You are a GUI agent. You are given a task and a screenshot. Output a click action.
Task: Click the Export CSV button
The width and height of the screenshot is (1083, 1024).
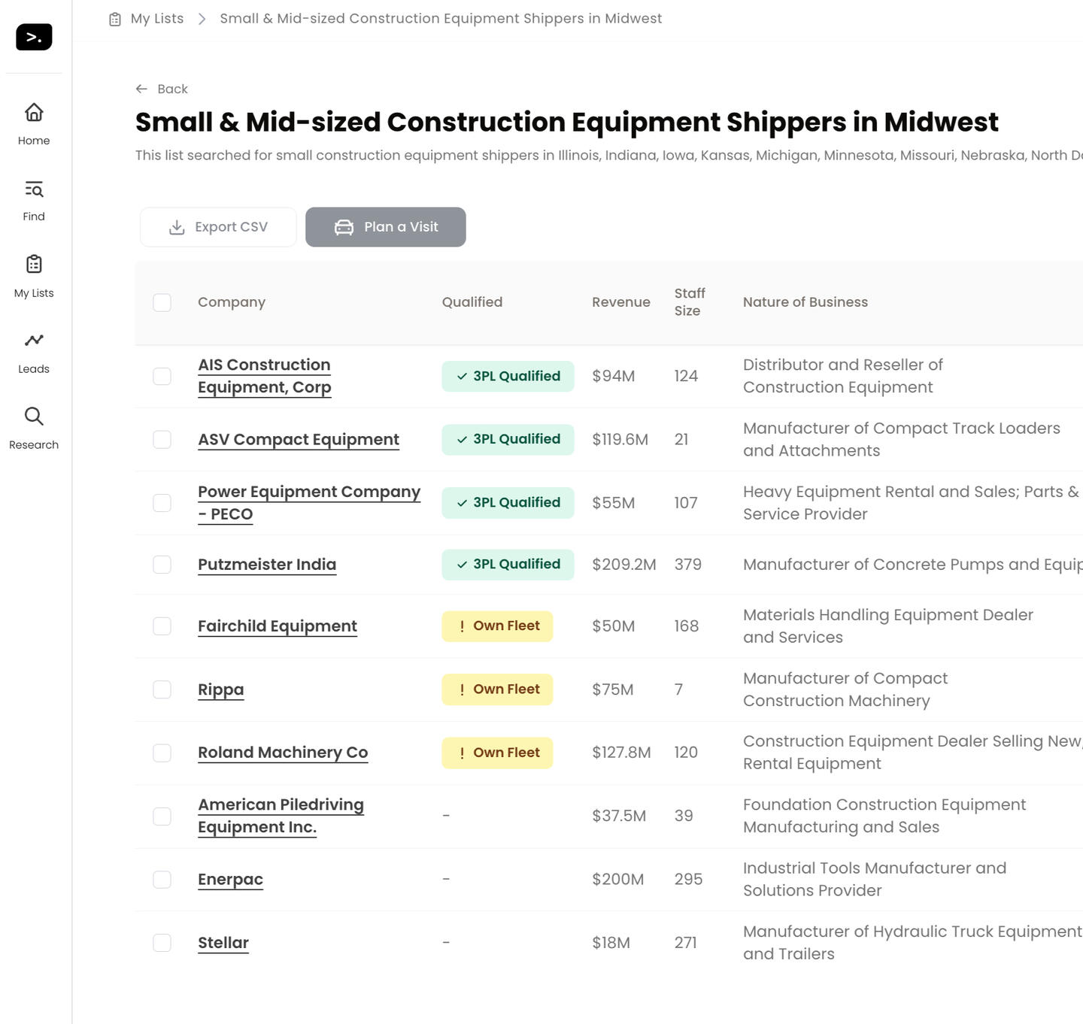pyautogui.click(x=218, y=227)
